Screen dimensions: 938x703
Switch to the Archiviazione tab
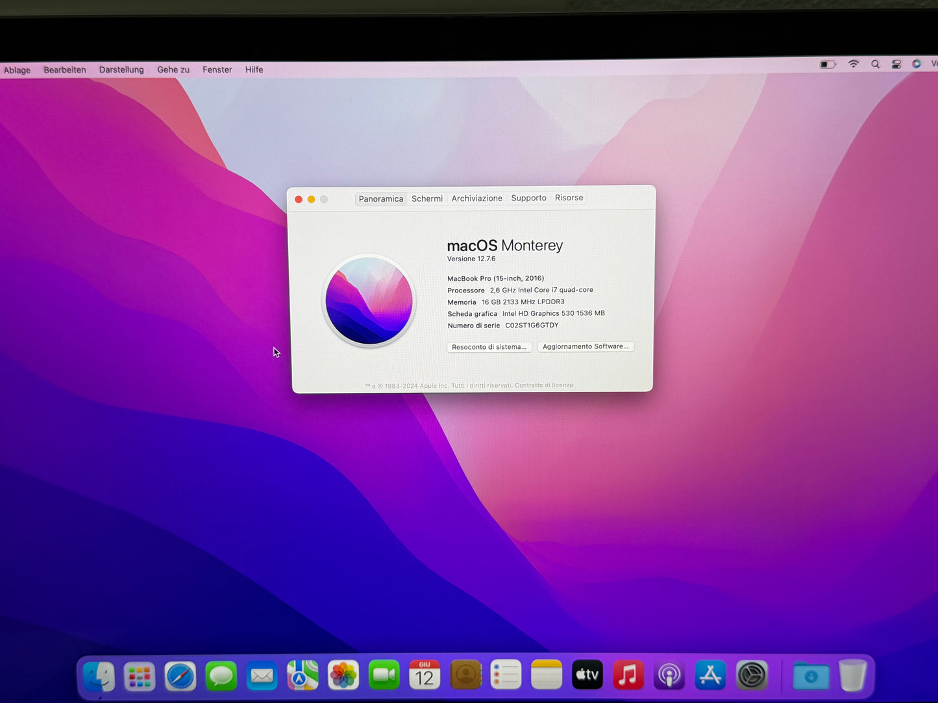[477, 198]
